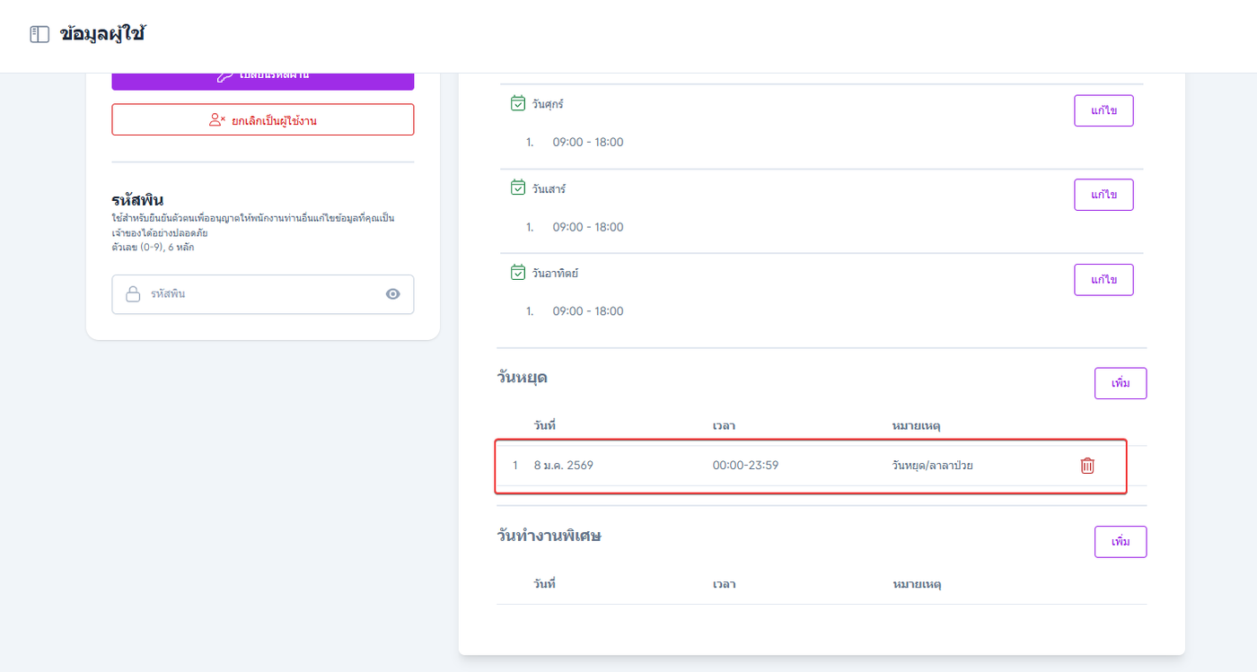Click the วันที่ header in วันหยุด table
Screen dimensions: 1257x672
(x=545, y=425)
